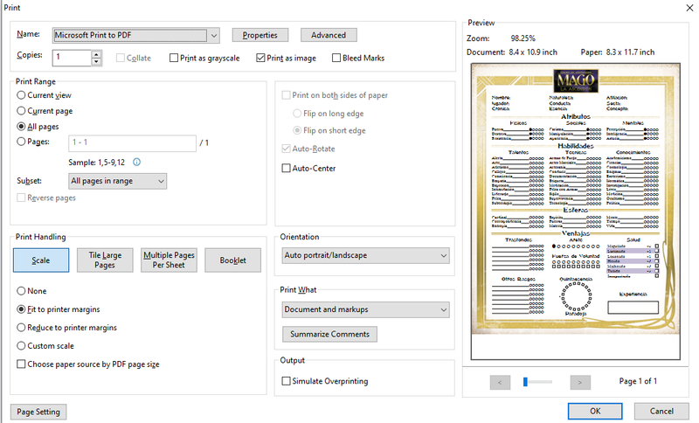Screen dimensions: 699x423
Task: Click the info icon next to Sample
Action: [137, 162]
